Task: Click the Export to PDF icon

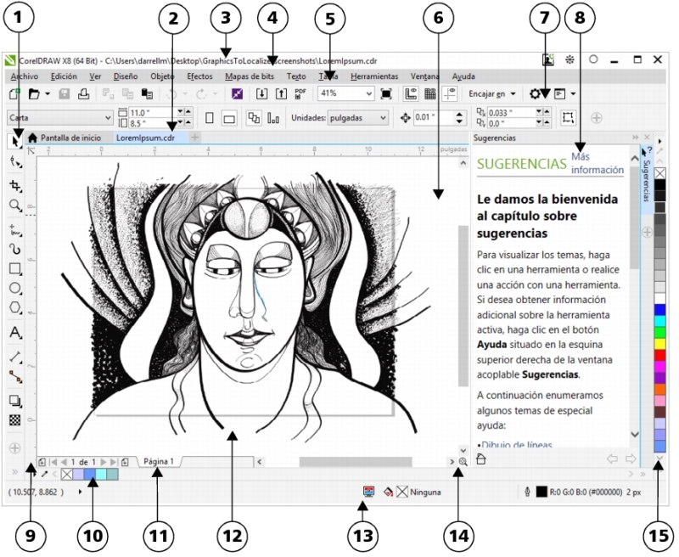Action: coord(300,94)
